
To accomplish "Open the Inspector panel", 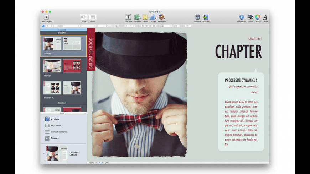I will point(241,17).
